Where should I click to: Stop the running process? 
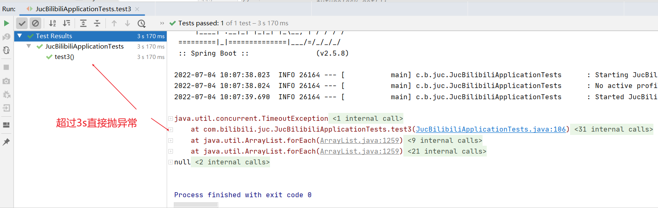pyautogui.click(x=6, y=67)
